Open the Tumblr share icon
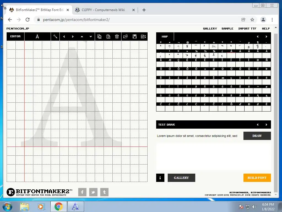 coord(104,192)
